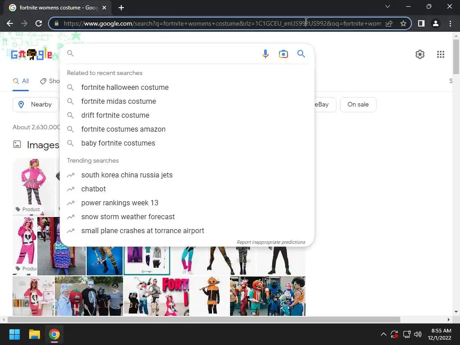Select trending south korea china russia jets

pos(187,175)
